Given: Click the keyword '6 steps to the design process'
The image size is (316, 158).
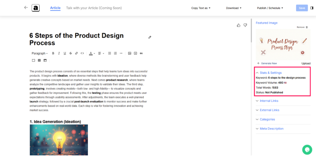Looking at the screenshot, I should click(x=287, y=77).
